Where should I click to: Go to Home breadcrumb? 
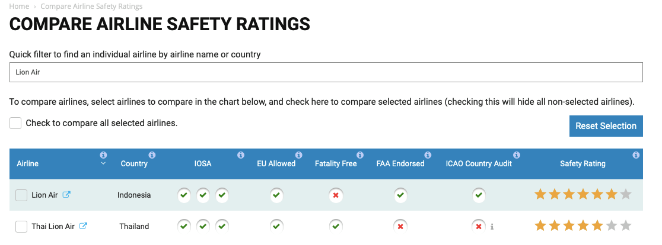[19, 7]
